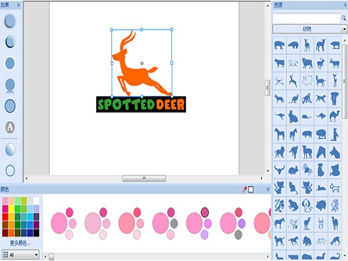Screen dimensions: 348x261
Task: Open the All color filter dropdown
Action: point(21,255)
